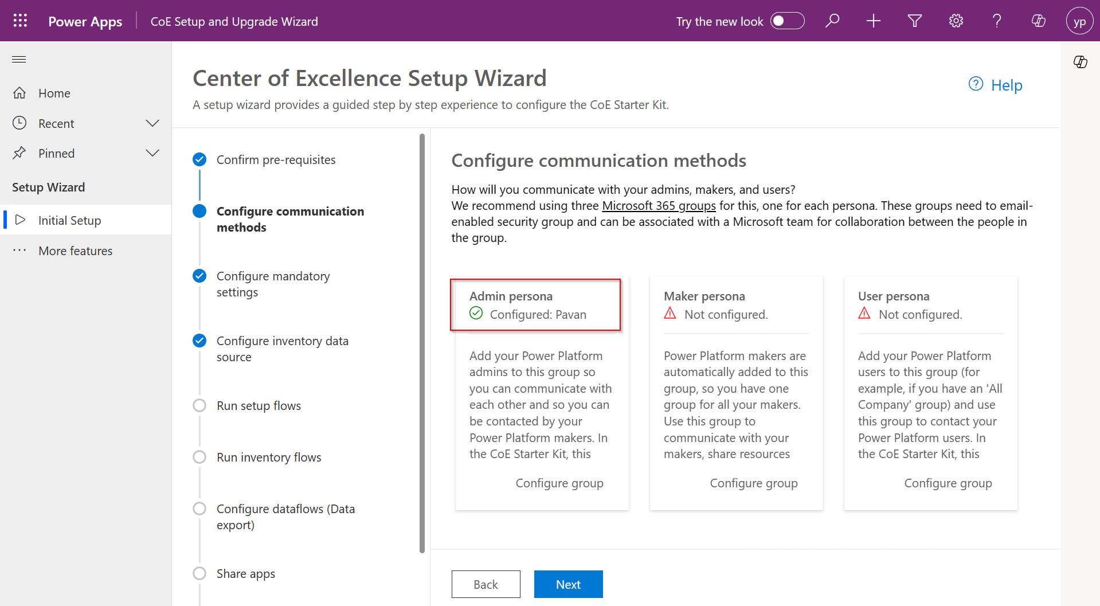The height and width of the screenshot is (606, 1100).
Task: Open the new item plus icon
Action: coord(873,21)
